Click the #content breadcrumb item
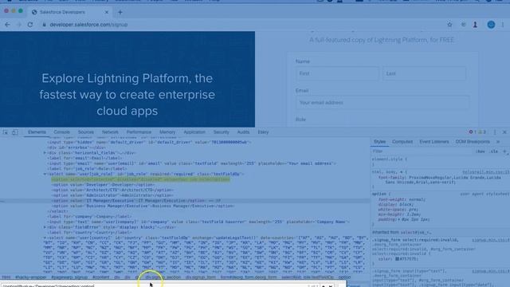The image size is (510, 287). (x=101, y=277)
